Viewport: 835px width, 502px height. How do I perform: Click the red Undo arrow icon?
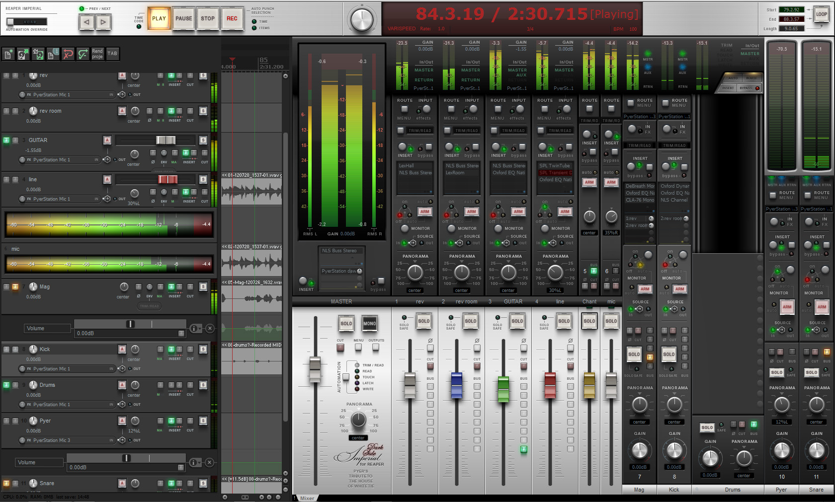pyautogui.click(x=68, y=54)
